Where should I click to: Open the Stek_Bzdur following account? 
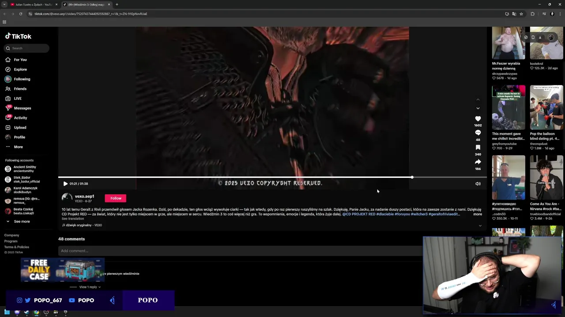click(22, 179)
